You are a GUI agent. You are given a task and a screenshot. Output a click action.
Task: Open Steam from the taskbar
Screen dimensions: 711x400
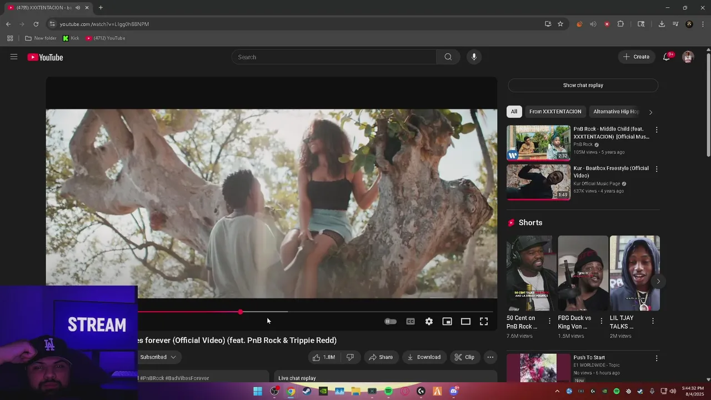(x=307, y=391)
